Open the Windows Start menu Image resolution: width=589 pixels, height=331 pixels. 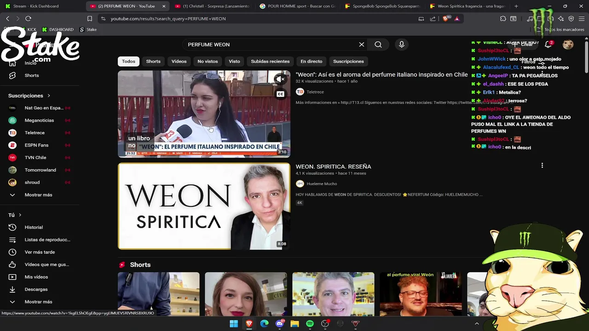(x=234, y=324)
